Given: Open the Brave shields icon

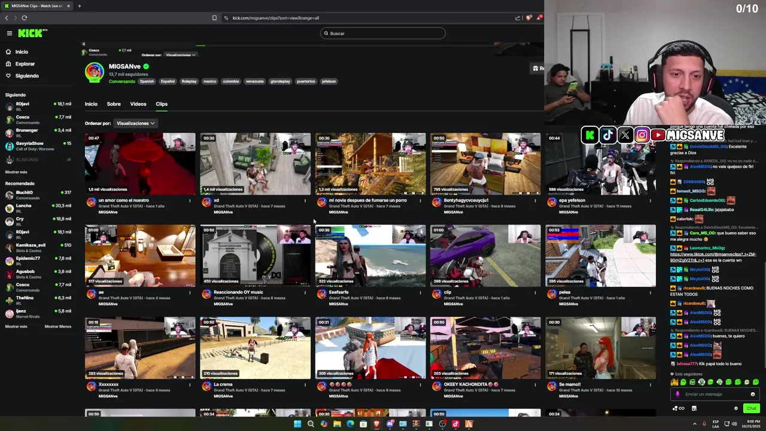Looking at the screenshot, I should pyautogui.click(x=528, y=18).
